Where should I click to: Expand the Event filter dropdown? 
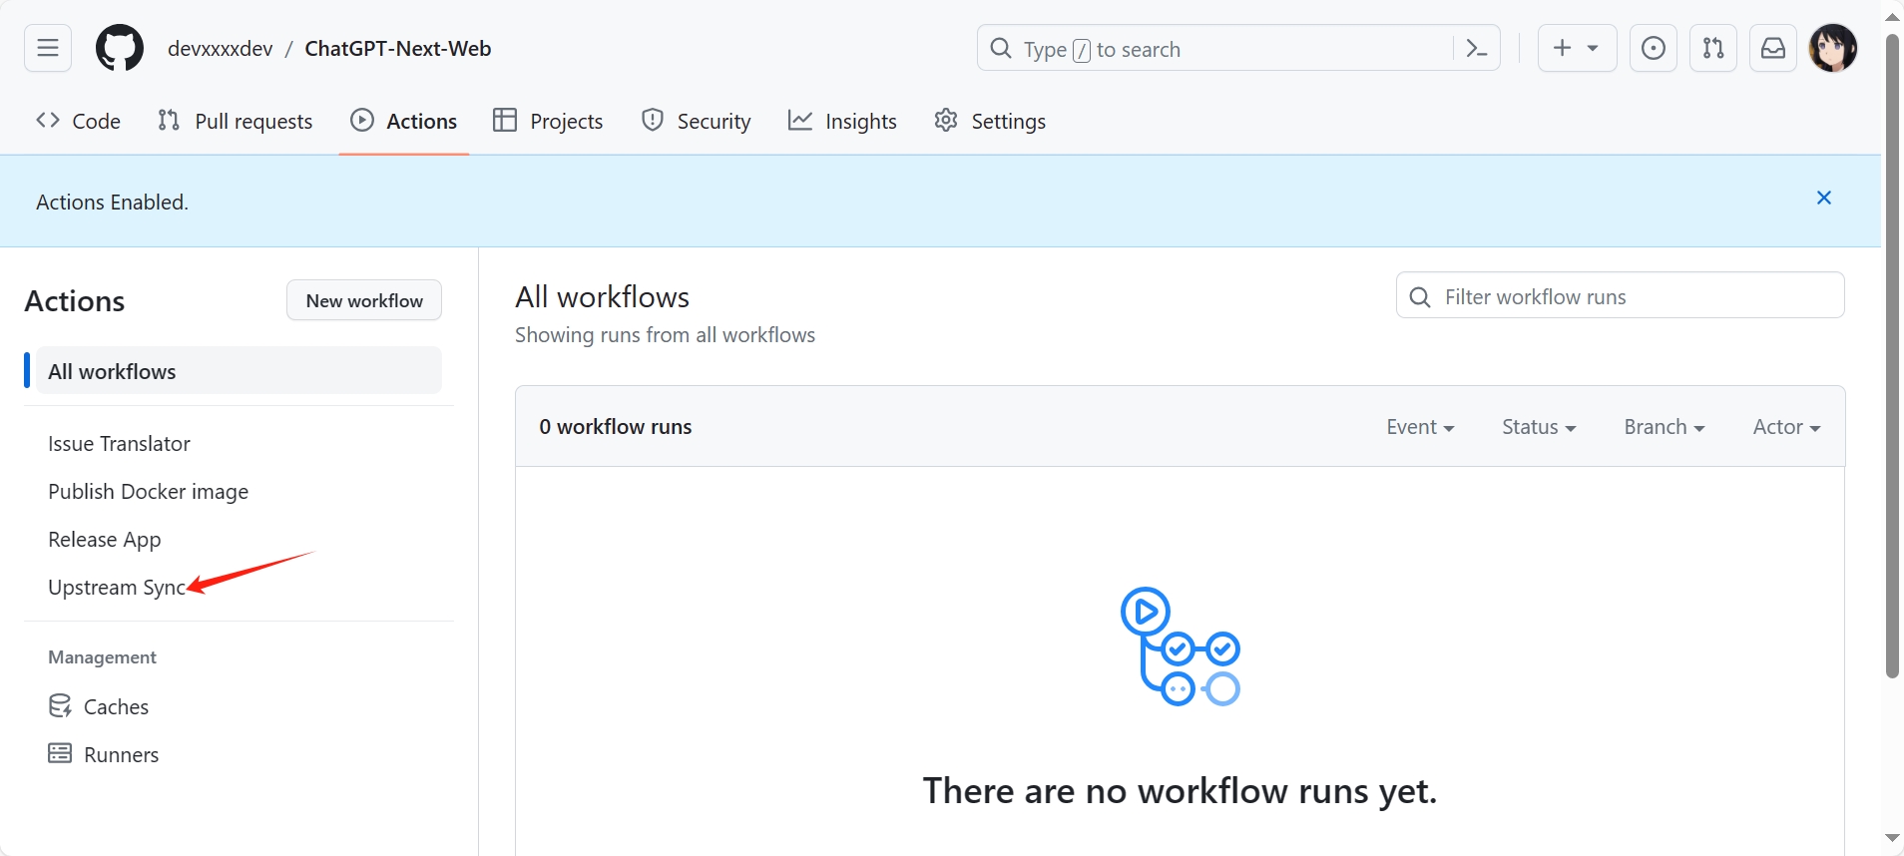click(1420, 427)
